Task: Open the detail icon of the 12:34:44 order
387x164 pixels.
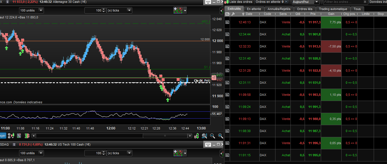Action: click(x=227, y=34)
